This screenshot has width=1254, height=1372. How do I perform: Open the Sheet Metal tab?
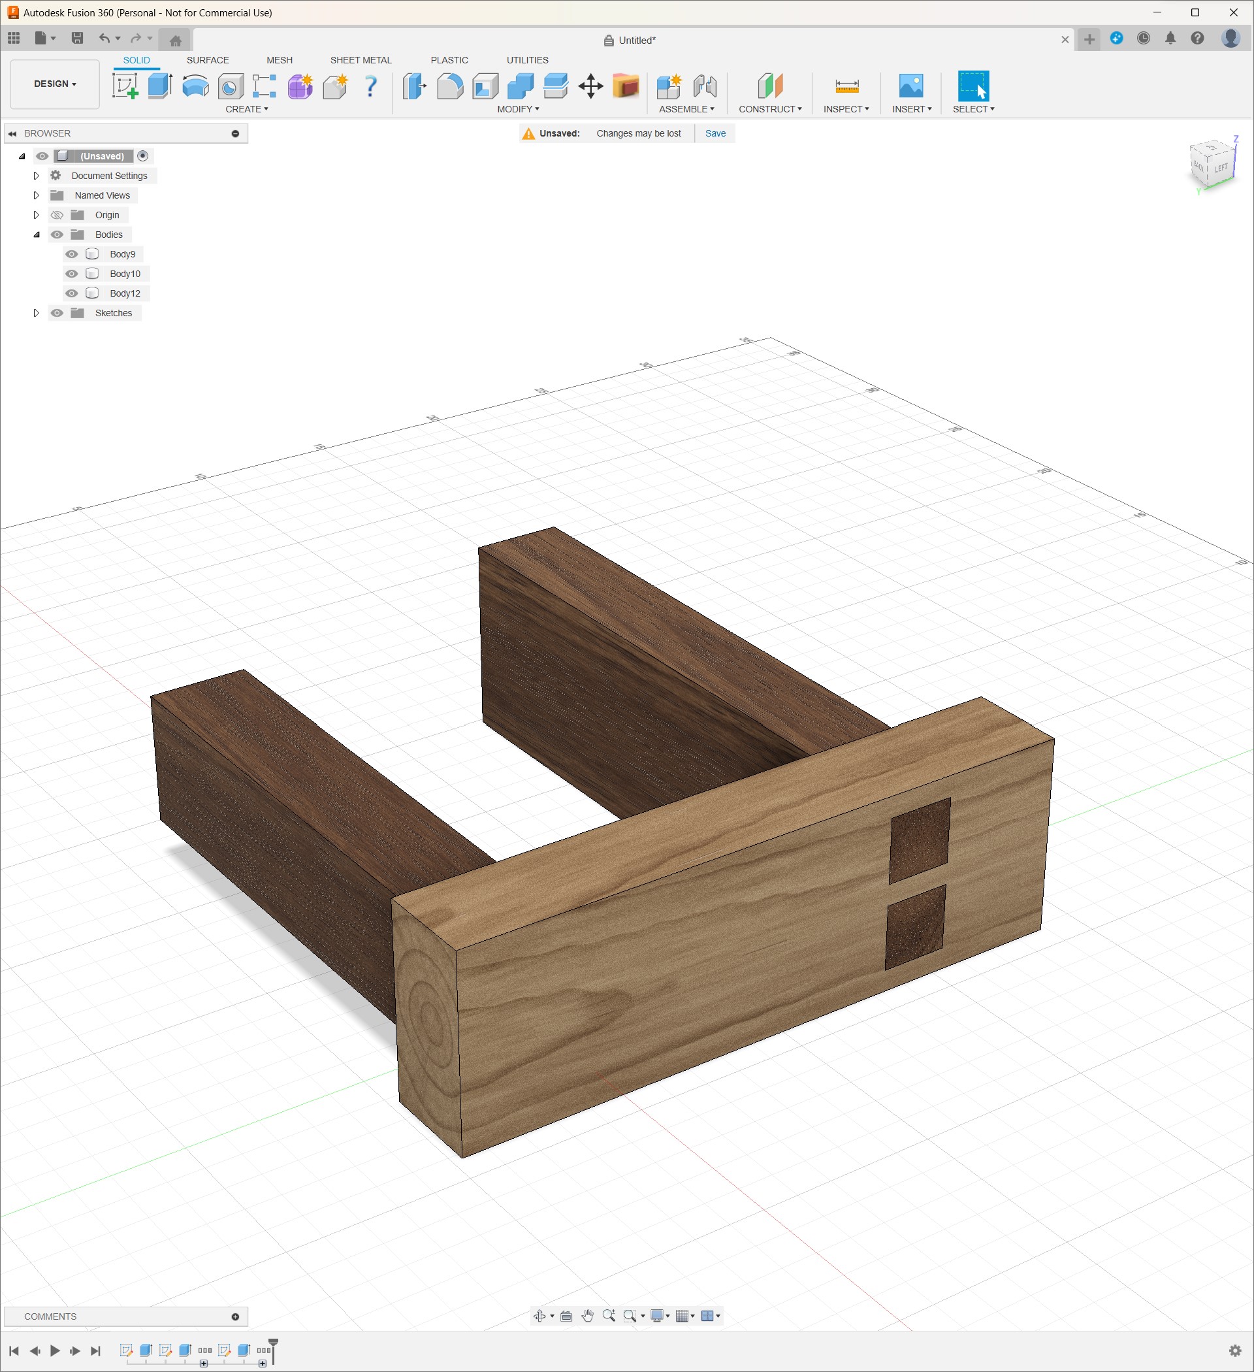coord(361,60)
